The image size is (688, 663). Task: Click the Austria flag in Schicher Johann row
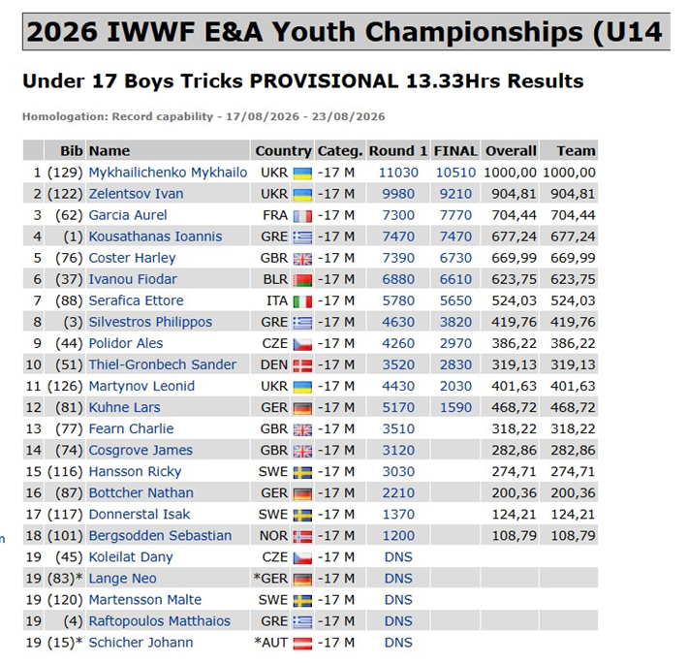pyautogui.click(x=302, y=644)
